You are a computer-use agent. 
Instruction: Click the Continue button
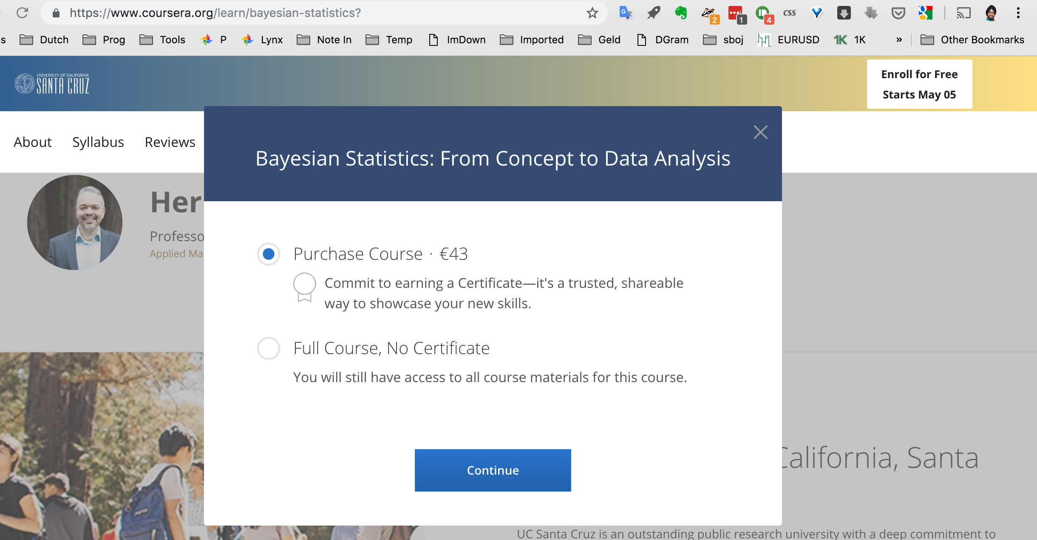pos(493,470)
